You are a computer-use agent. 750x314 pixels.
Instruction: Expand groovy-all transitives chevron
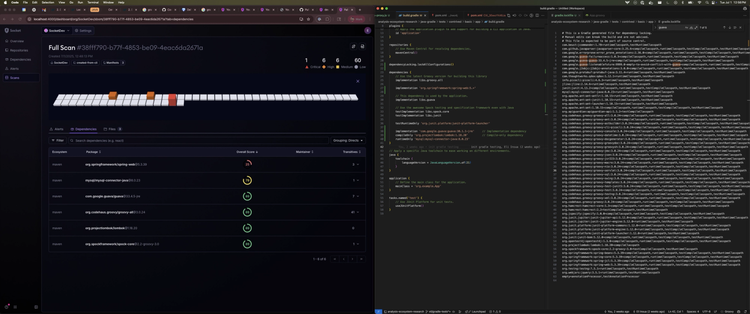coord(358,212)
